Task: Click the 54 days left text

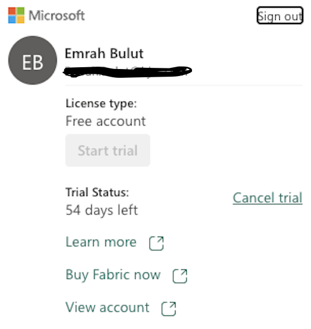Action: click(102, 210)
